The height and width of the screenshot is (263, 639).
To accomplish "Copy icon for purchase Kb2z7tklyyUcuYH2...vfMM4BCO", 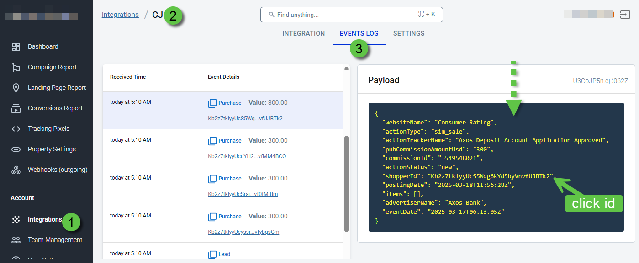I will [x=212, y=141].
